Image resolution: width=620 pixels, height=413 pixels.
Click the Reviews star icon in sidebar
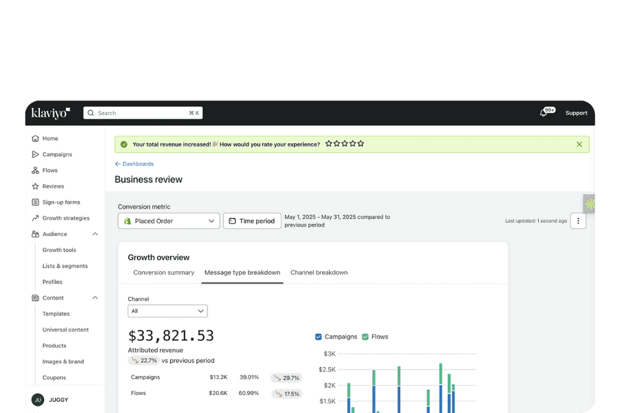35,186
